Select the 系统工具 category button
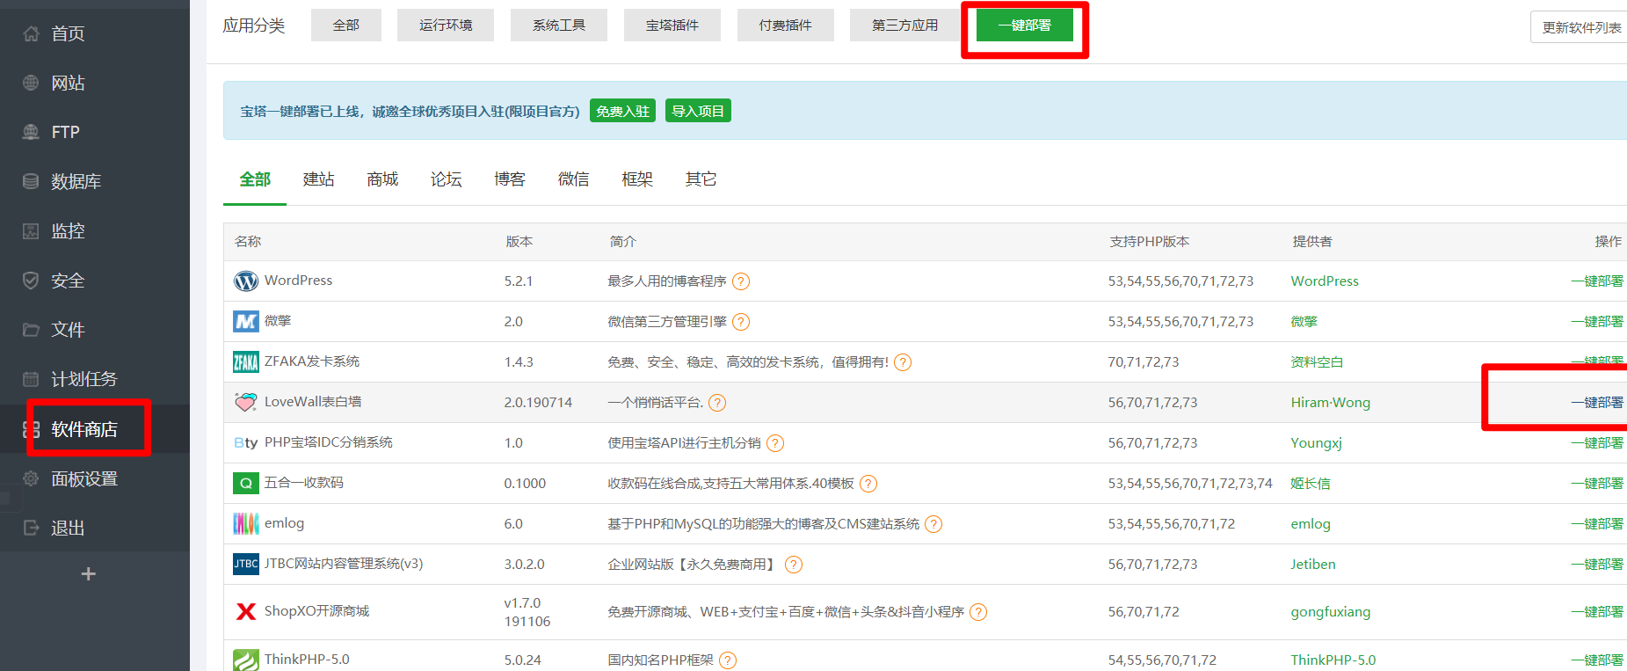Viewport: 1627px width, 671px height. click(559, 26)
